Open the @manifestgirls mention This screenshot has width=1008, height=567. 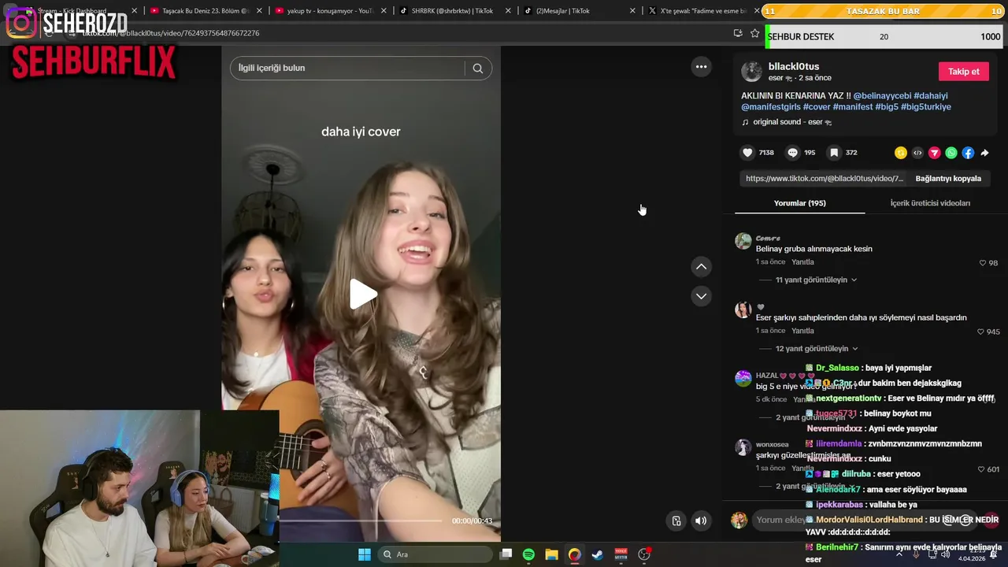(771, 107)
